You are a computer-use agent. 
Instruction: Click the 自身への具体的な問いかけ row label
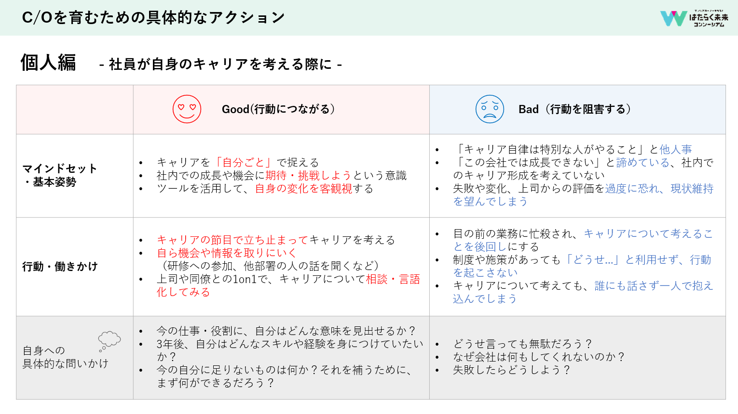[65, 357]
